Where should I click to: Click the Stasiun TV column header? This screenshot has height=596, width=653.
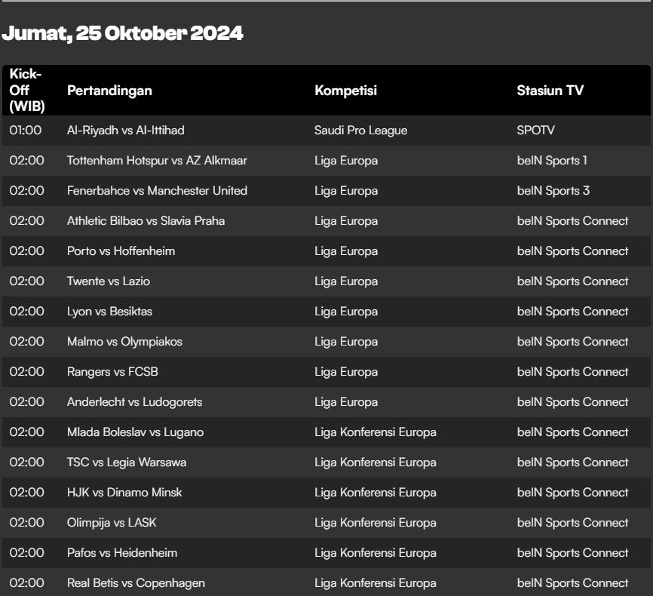pos(550,91)
